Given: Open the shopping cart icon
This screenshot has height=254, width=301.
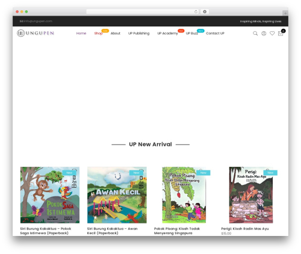Looking at the screenshot, I should click(x=281, y=33).
